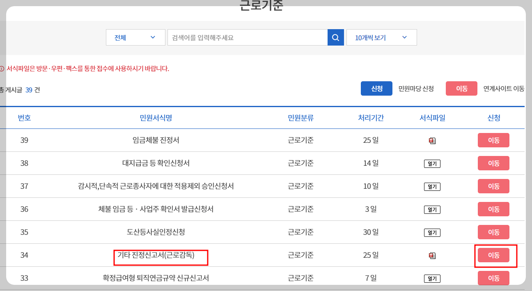Image resolution: width=532 pixels, height=291 pixels.
Task: Open the 10개씩 보기 page-size dropdown
Action: click(381, 37)
